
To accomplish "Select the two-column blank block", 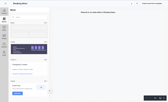I will (29, 35).
